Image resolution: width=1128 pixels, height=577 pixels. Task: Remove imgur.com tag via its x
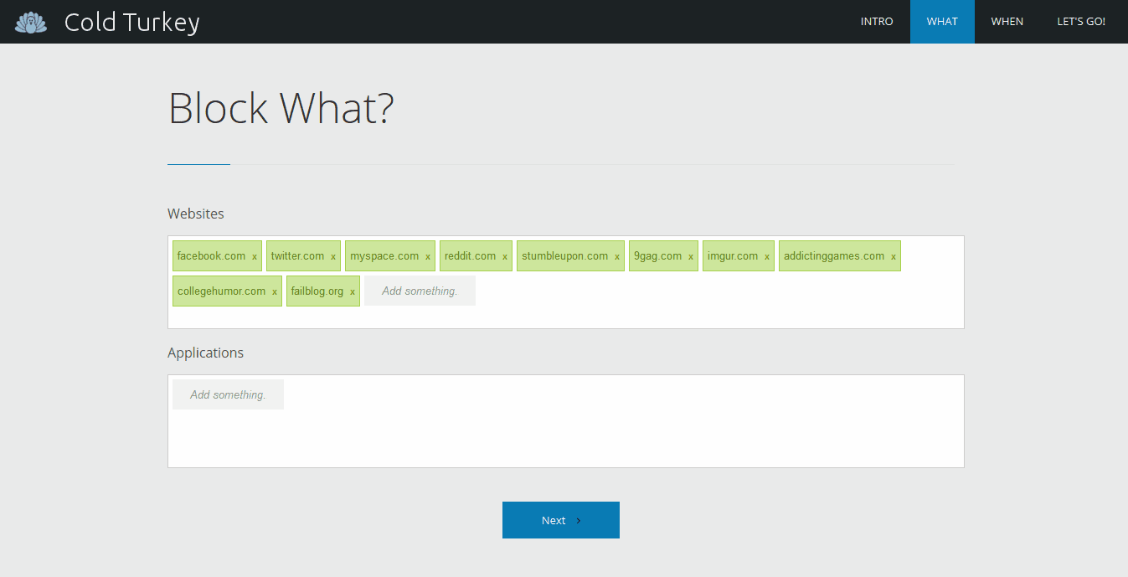click(767, 257)
